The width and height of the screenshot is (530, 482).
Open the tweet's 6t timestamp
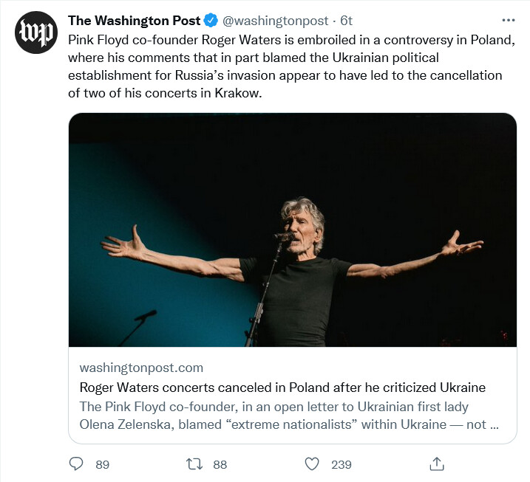coord(346,21)
